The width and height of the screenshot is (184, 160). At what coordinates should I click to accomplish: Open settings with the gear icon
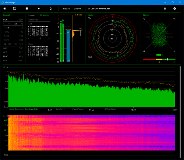click(x=165, y=8)
